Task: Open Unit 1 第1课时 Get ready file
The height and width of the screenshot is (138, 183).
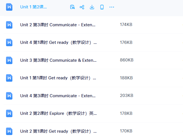Action: click(x=58, y=78)
